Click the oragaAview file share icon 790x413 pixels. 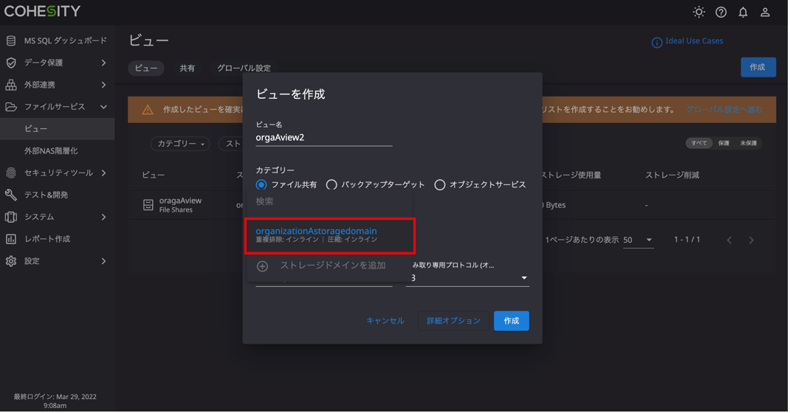(148, 205)
